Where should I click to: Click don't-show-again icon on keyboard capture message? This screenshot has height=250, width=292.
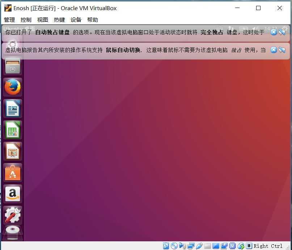coord(282,32)
